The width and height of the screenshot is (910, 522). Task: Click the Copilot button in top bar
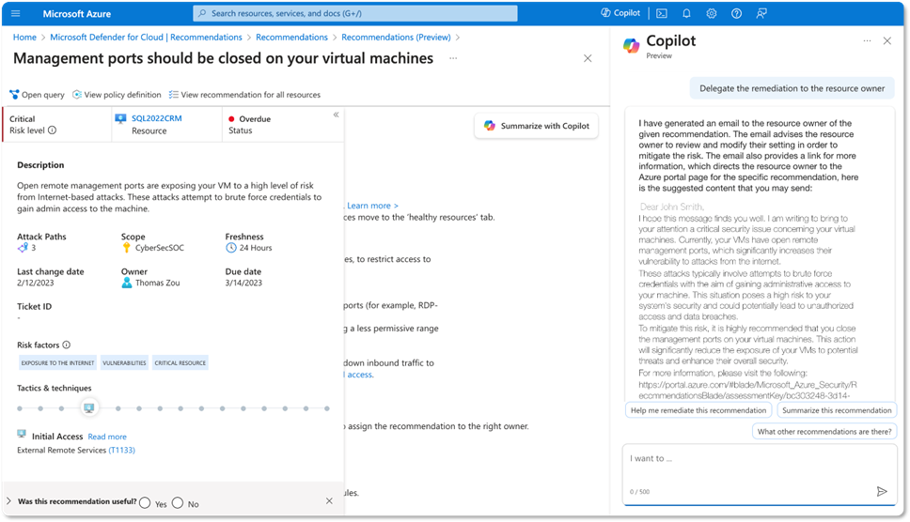coord(620,13)
